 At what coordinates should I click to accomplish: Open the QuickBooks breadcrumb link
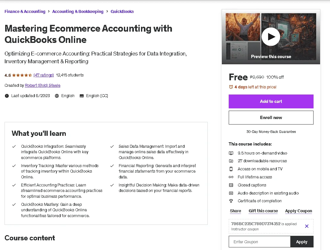[x=122, y=12]
